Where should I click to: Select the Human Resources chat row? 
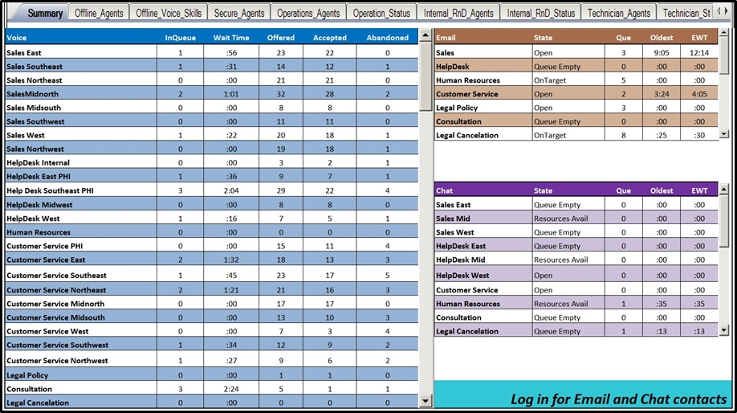click(x=576, y=304)
